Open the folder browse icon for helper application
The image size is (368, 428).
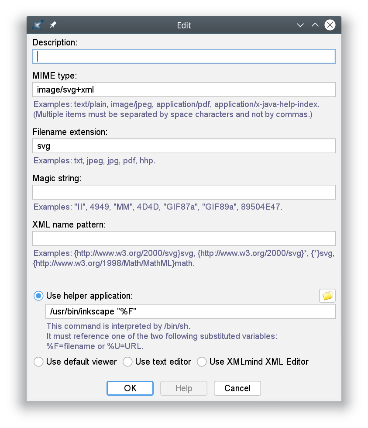[327, 296]
